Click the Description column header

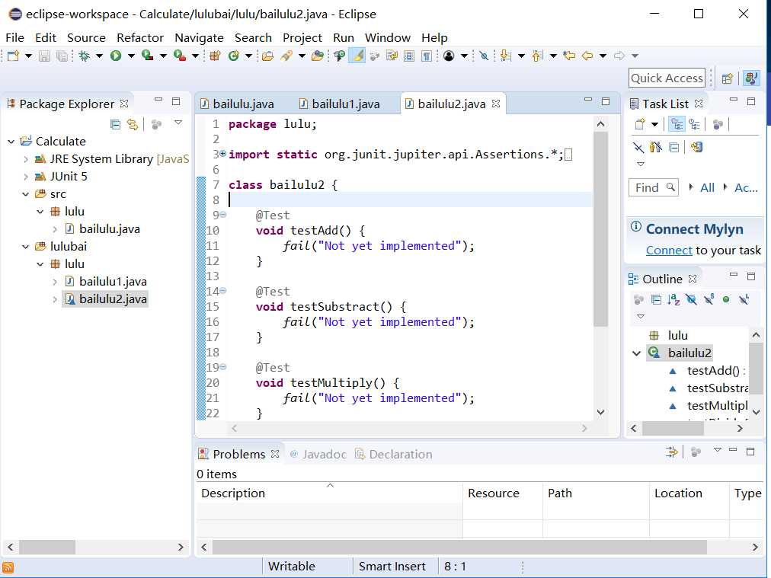point(329,493)
